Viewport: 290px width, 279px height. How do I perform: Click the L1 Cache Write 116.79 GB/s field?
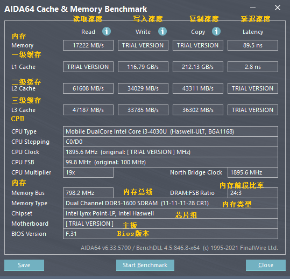(x=143, y=67)
